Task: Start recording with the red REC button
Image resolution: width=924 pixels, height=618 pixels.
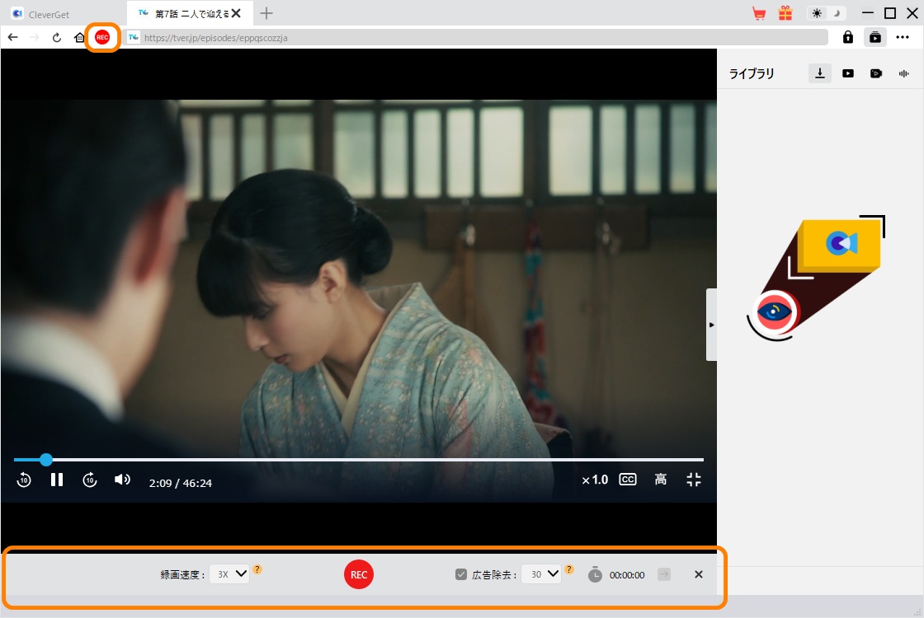Action: tap(359, 574)
